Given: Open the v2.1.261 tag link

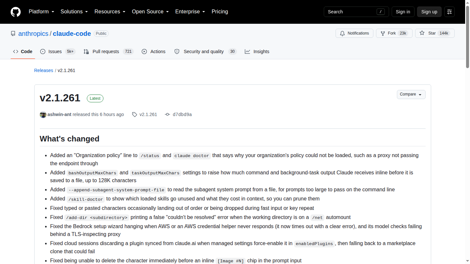Looking at the screenshot, I should coord(148,114).
